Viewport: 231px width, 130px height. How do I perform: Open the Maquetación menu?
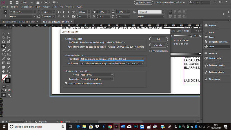click(26, 7)
